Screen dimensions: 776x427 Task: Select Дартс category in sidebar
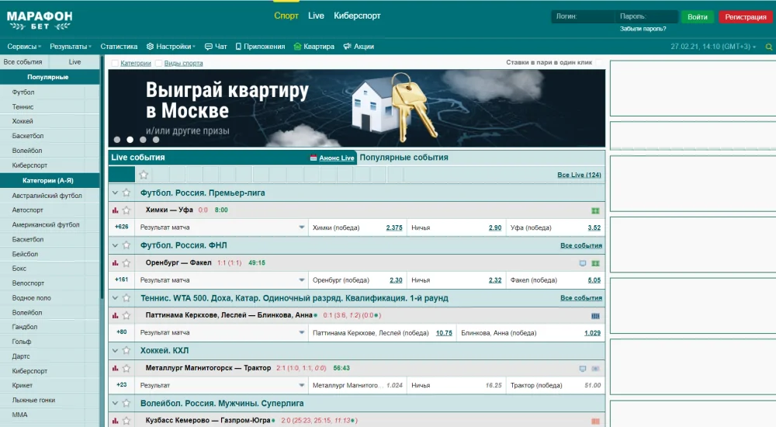21,356
